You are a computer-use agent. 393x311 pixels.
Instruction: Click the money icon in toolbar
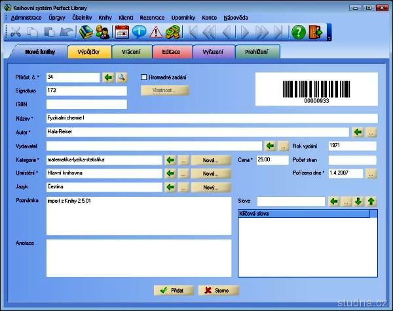(x=173, y=31)
